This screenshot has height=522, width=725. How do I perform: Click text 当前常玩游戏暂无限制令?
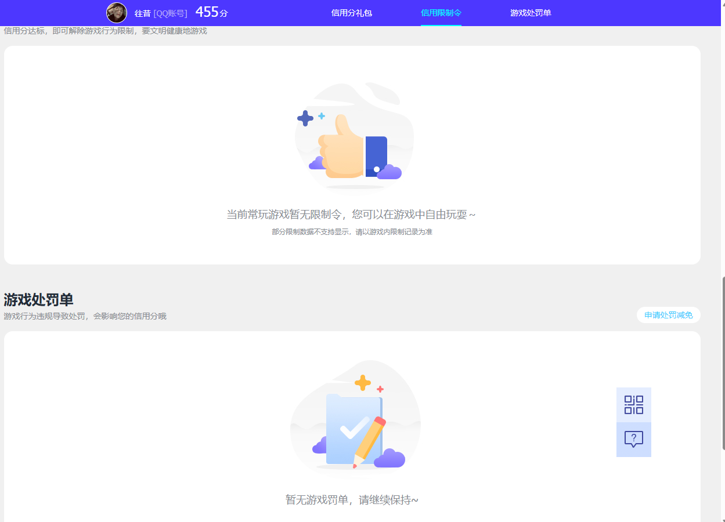284,215
